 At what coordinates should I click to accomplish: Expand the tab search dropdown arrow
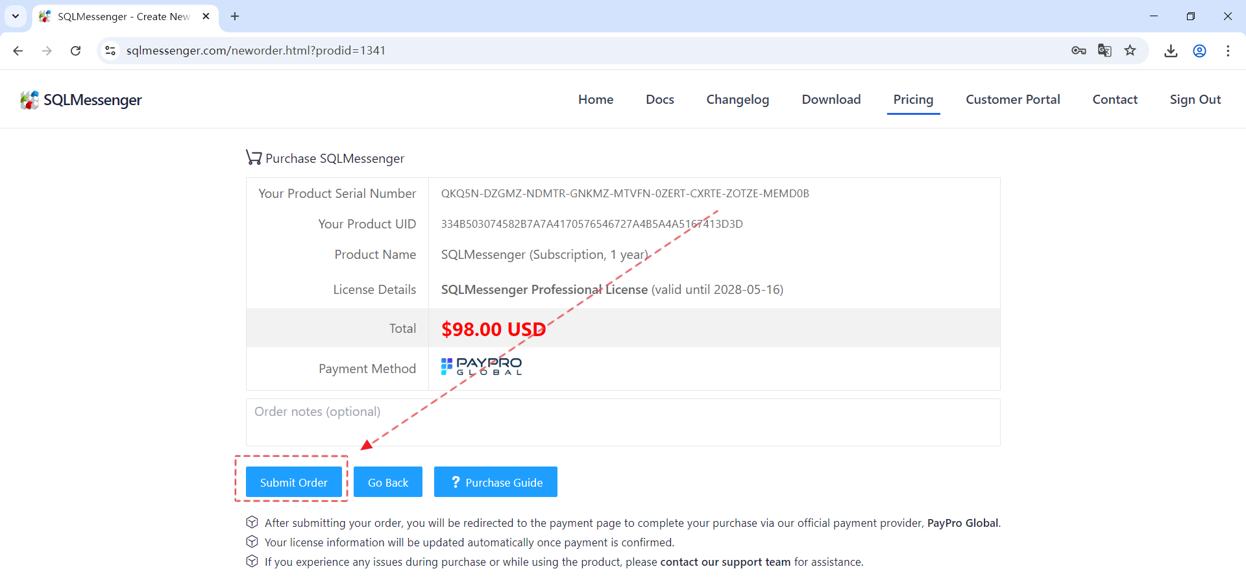tap(16, 16)
